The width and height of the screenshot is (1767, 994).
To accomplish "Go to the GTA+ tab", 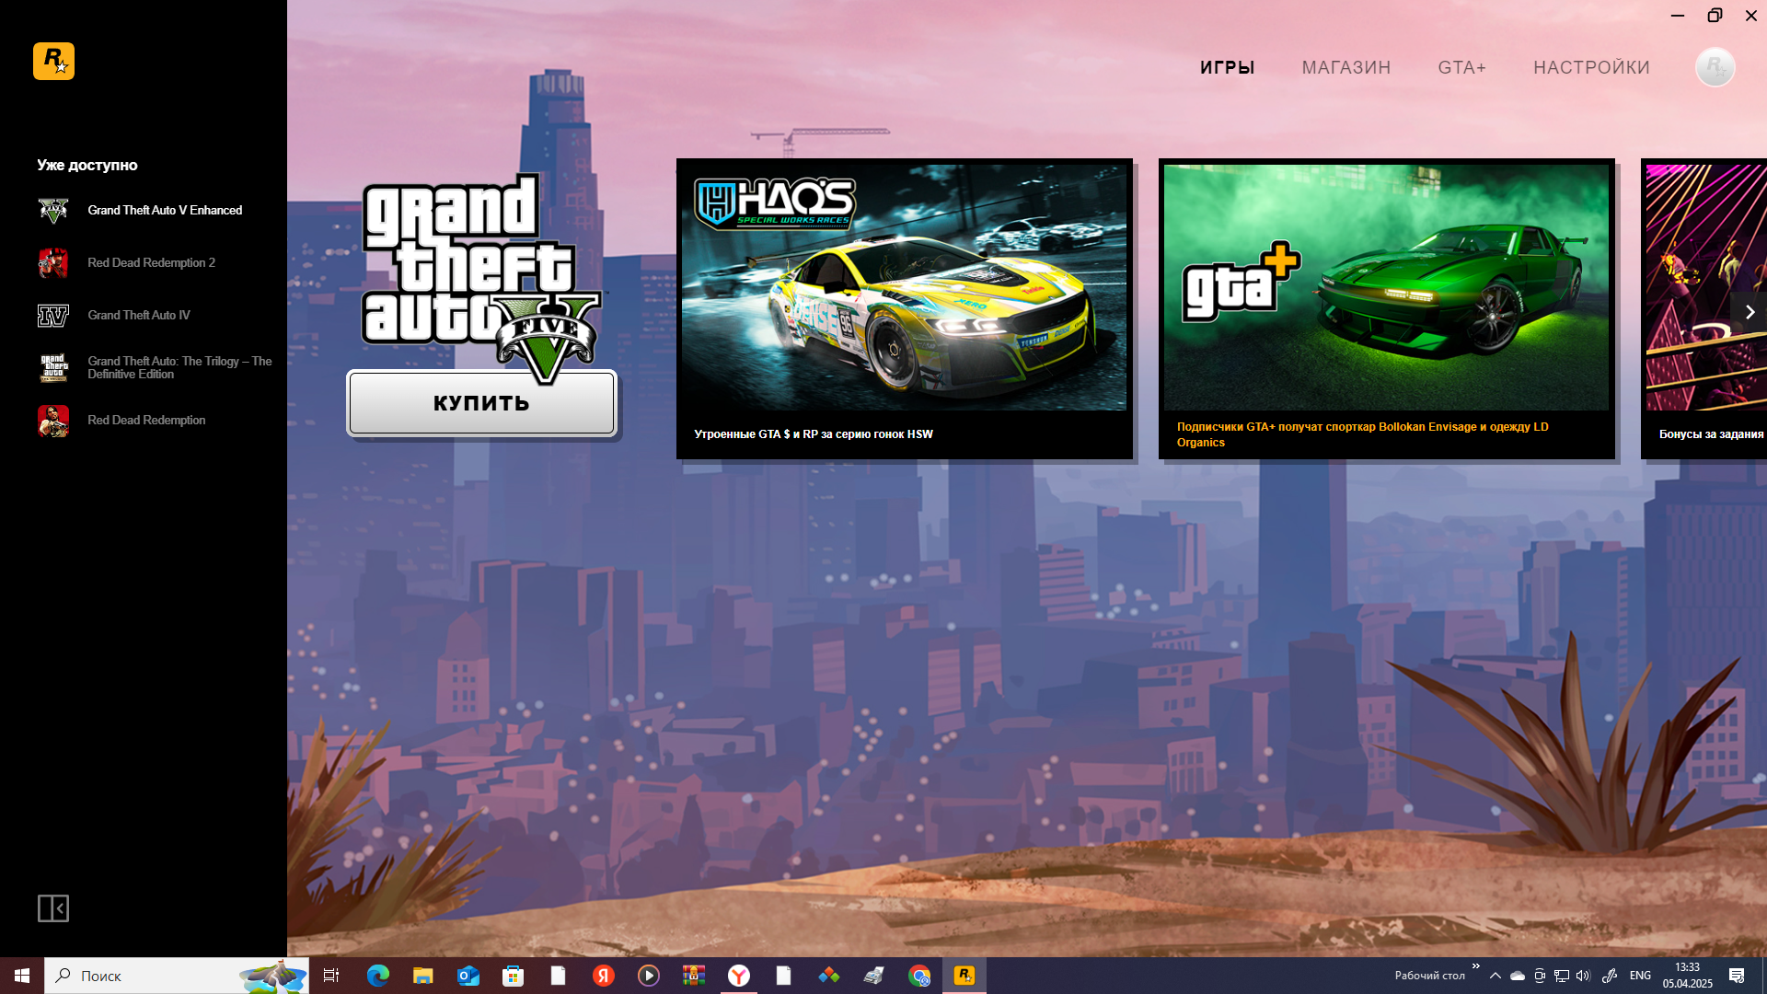I will pos(1461,67).
